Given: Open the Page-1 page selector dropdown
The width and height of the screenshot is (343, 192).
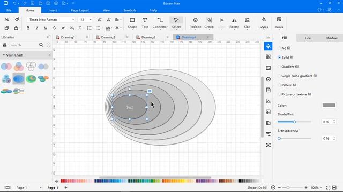Looking at the screenshot, I should click(41, 187).
